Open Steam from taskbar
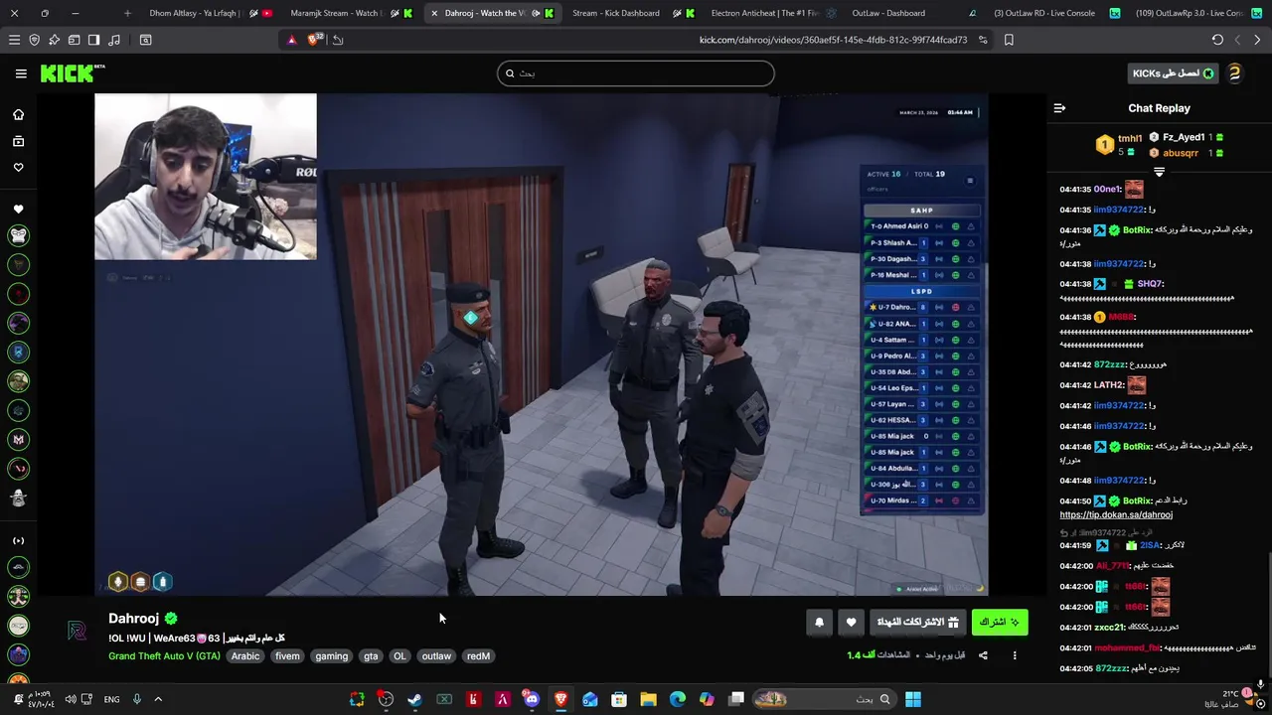This screenshot has width=1272, height=715. tap(414, 699)
